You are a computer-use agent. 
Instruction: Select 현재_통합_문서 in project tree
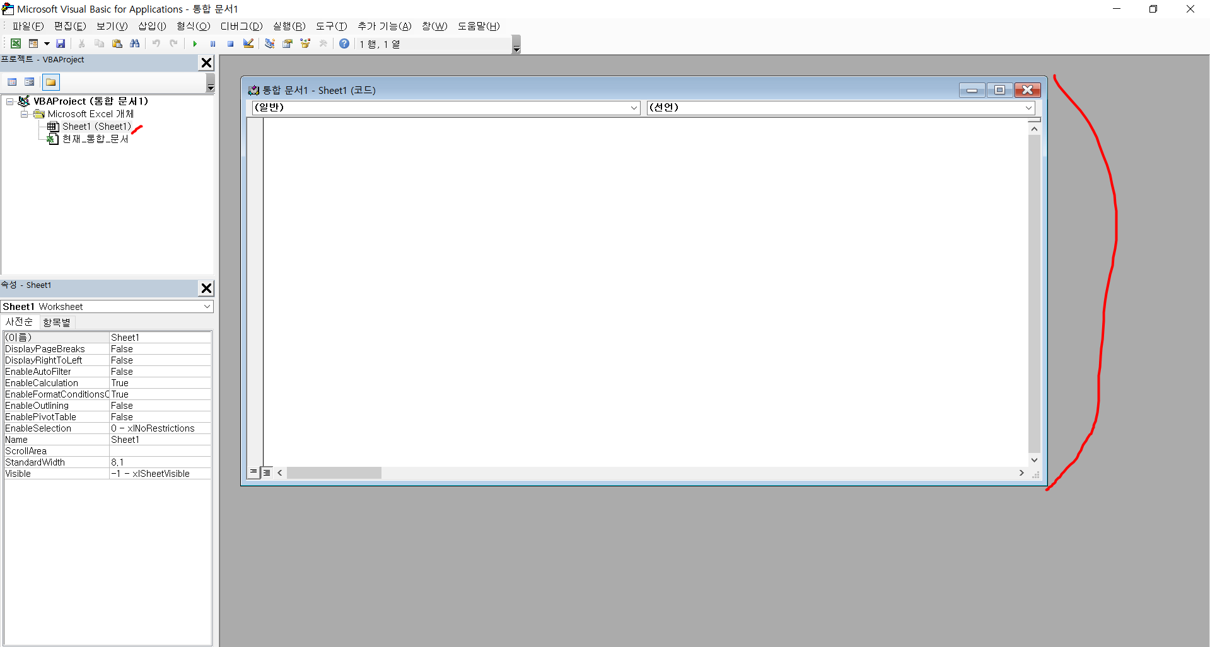coord(95,139)
